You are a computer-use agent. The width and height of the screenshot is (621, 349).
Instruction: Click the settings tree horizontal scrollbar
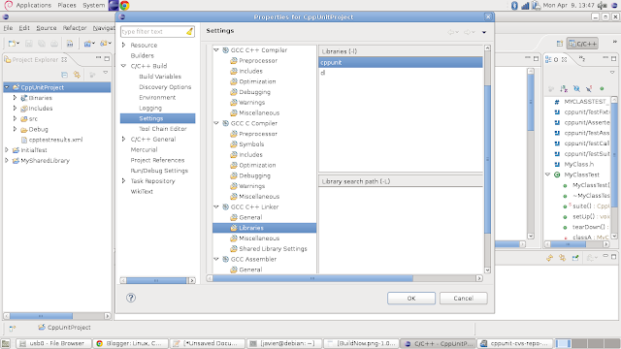pyautogui.click(x=312, y=278)
